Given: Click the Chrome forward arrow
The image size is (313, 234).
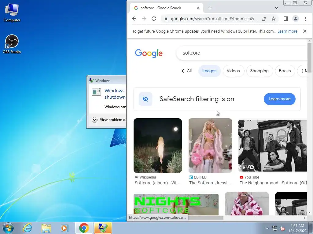Looking at the screenshot, I should click(144, 19).
